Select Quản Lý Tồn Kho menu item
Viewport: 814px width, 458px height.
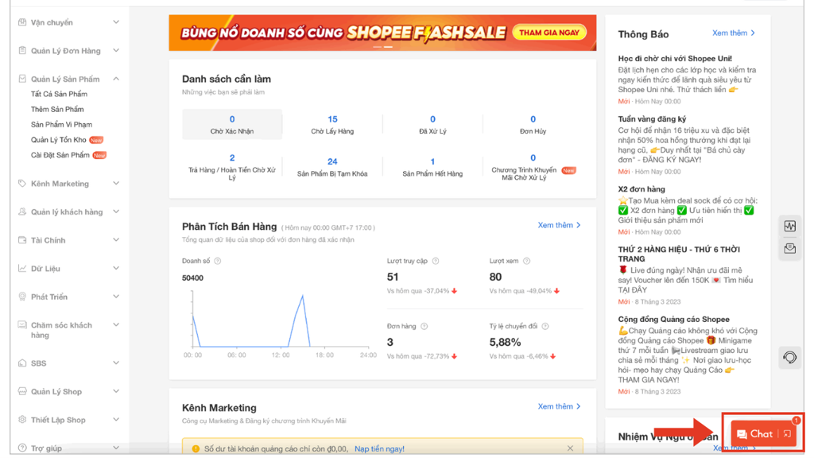coord(60,140)
